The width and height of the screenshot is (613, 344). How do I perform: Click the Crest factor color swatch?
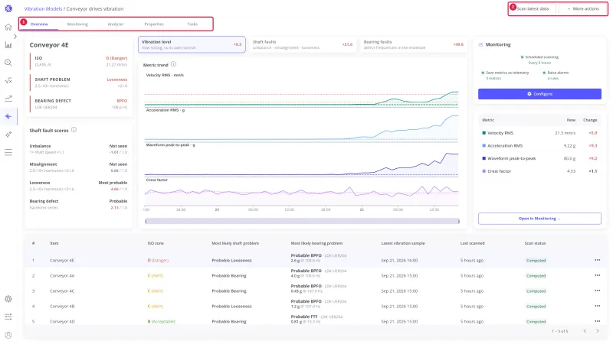pyautogui.click(x=484, y=170)
